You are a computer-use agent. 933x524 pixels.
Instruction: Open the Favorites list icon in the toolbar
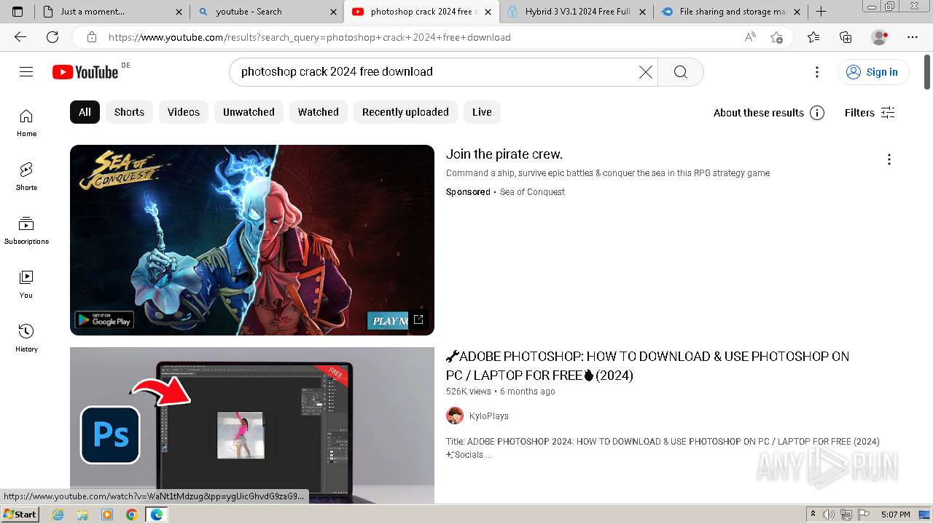813,37
